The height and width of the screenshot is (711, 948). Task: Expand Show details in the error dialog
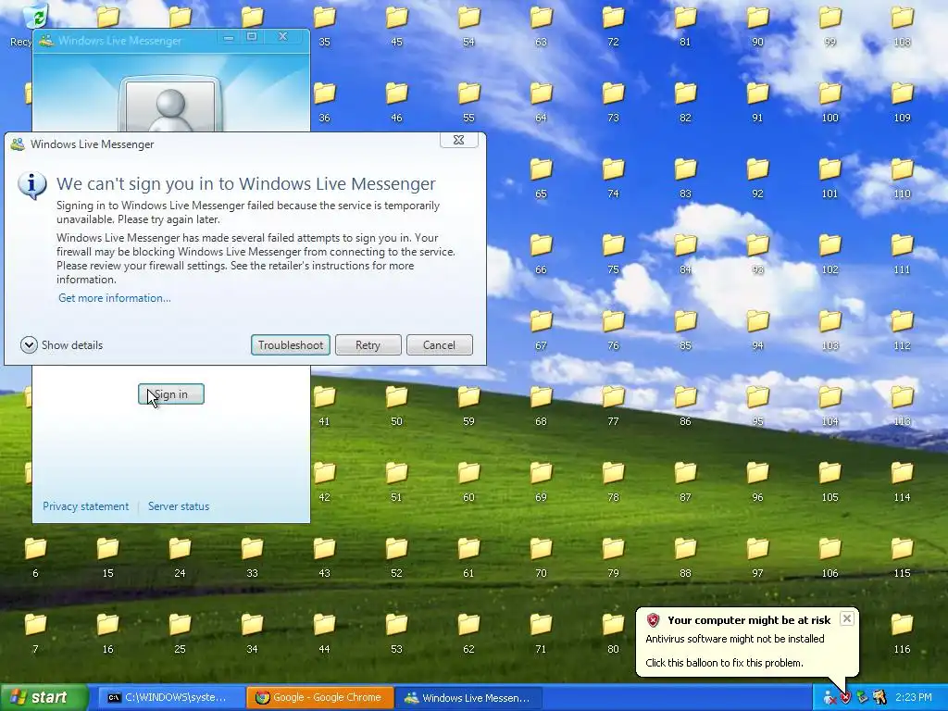(61, 344)
